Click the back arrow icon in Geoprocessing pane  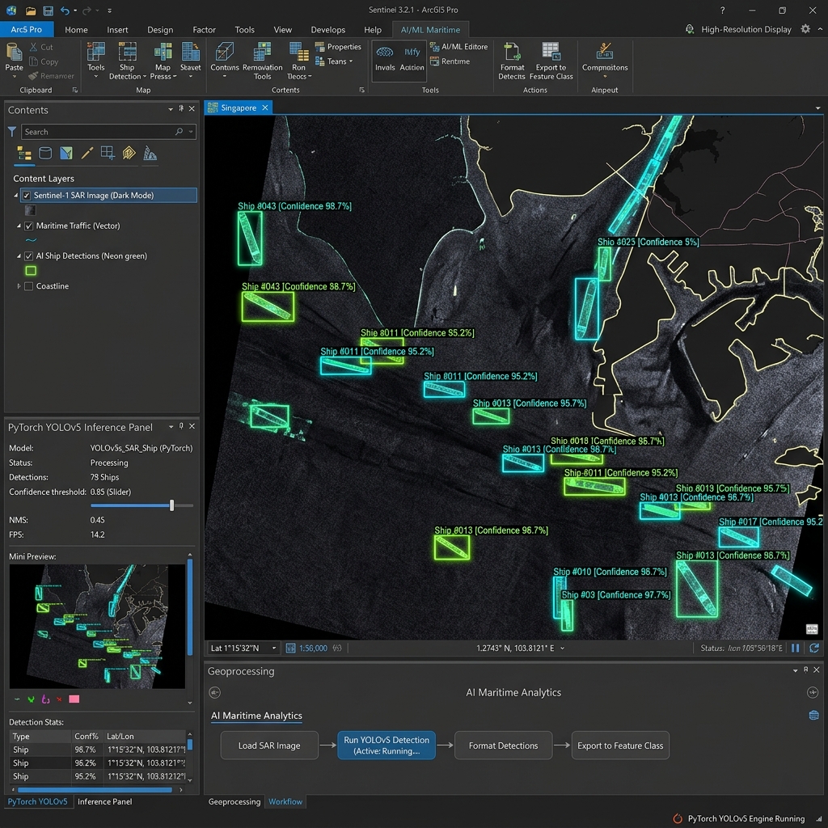click(x=214, y=692)
